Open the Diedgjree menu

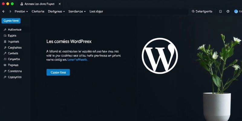click(x=56, y=11)
